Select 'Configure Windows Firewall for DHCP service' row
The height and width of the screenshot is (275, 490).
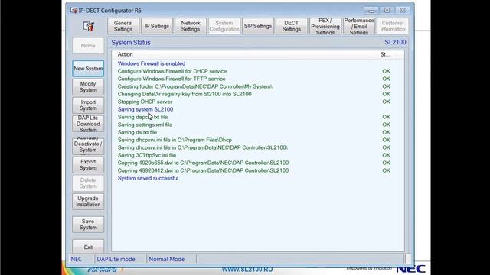(x=258, y=71)
